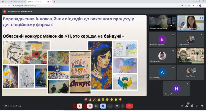Screen dimensions: 206x111
Task: Leave the call with red hang-up button
Action: pyautogui.click(x=129, y=106)
